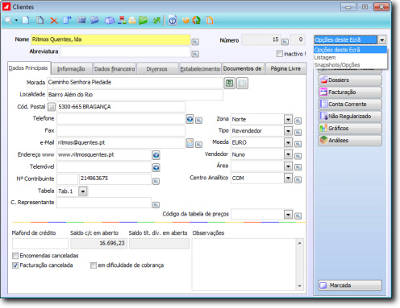Expand the Moeda dropdown
This screenshot has height=308, width=400.
(x=288, y=142)
